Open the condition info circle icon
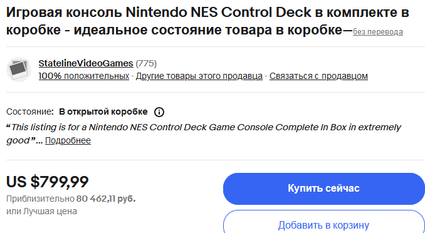425x233 pixels. [159, 112]
